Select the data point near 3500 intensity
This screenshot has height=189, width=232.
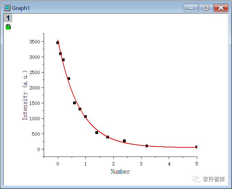tap(58, 43)
